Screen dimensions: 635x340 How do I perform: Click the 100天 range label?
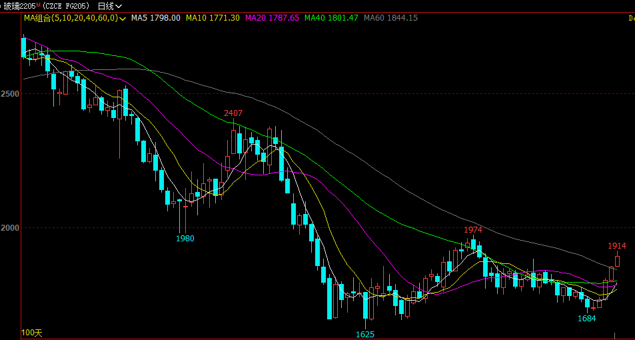(x=31, y=332)
